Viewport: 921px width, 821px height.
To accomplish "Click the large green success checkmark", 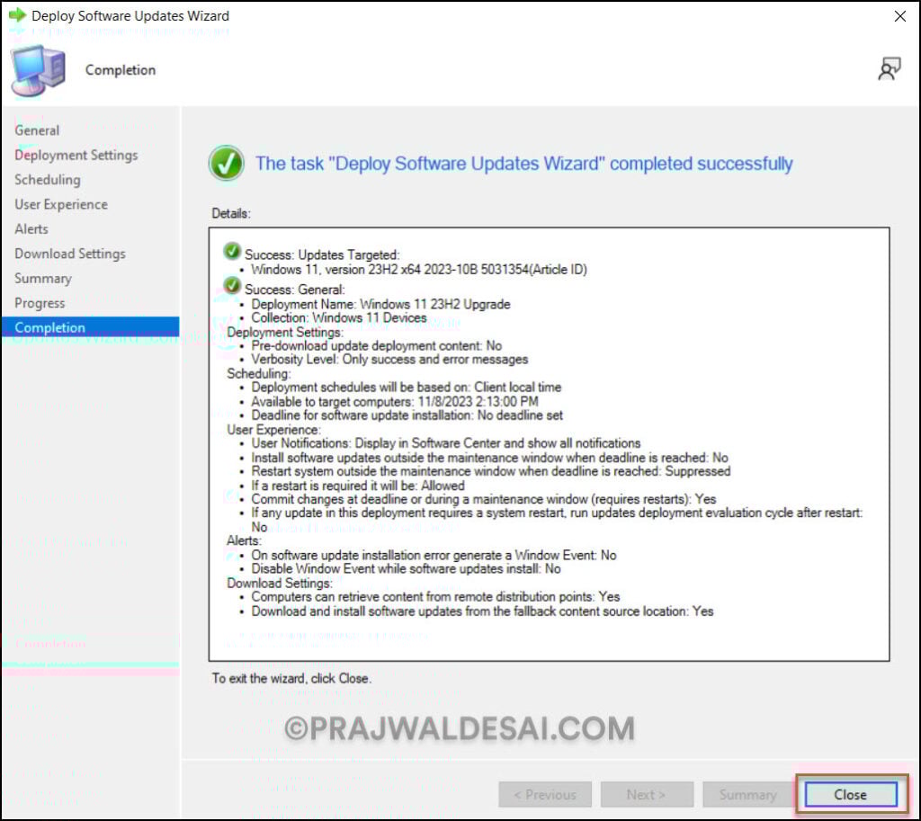I will 226,164.
